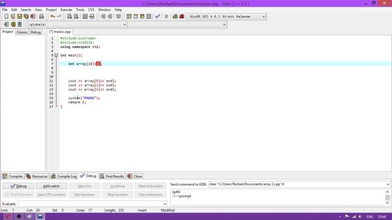Viewport: 392px width, 220px height.
Task: Switch to the Classes side tab
Action: [x=22, y=32]
